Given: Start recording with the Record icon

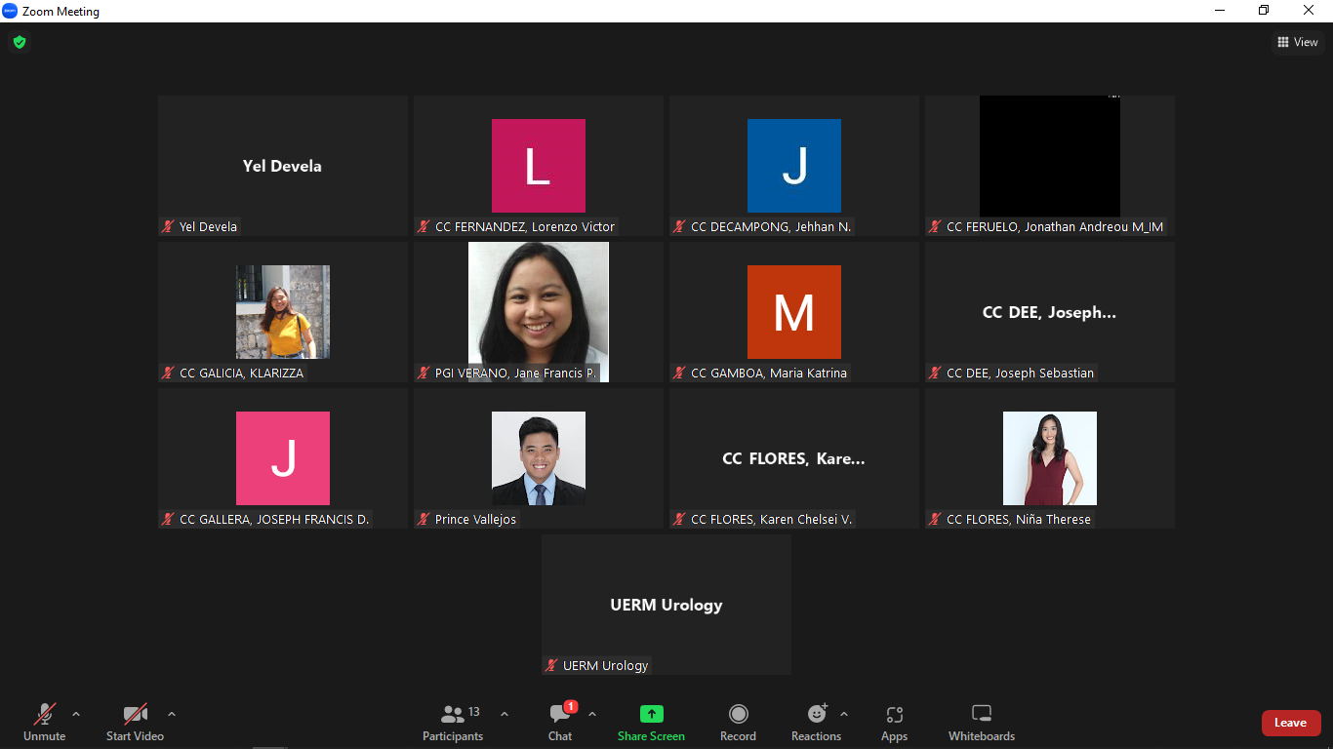Looking at the screenshot, I should click(739, 714).
